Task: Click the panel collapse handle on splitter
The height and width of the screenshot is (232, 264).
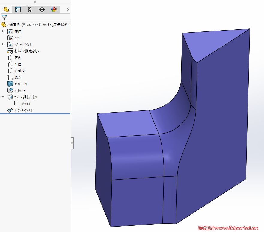Action: point(72,143)
